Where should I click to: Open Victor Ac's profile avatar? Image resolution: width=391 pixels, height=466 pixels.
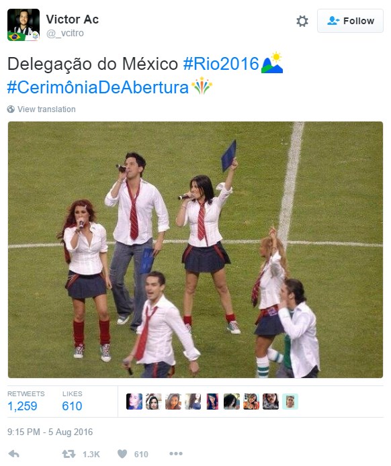click(x=24, y=25)
